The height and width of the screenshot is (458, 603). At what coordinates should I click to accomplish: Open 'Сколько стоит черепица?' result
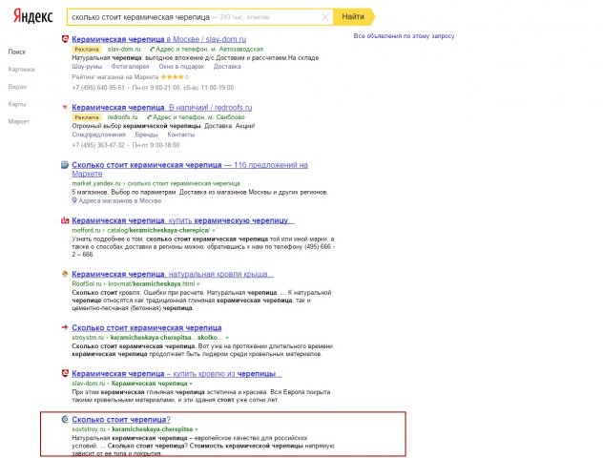[x=121, y=420]
